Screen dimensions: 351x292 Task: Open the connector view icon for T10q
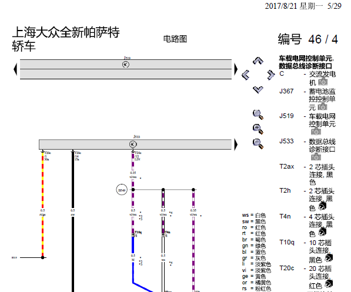329,258
